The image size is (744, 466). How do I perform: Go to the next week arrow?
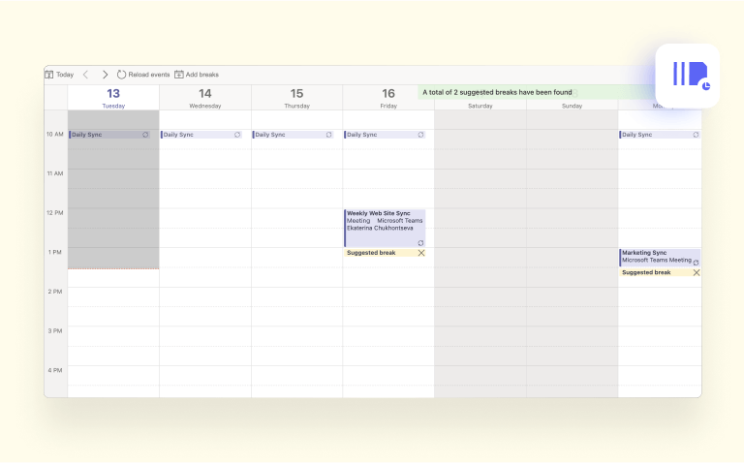105,75
